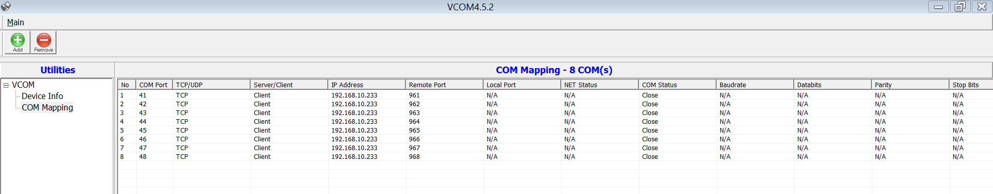Sort by the TCP/UDP column header
The width and height of the screenshot is (993, 194).
[212, 85]
